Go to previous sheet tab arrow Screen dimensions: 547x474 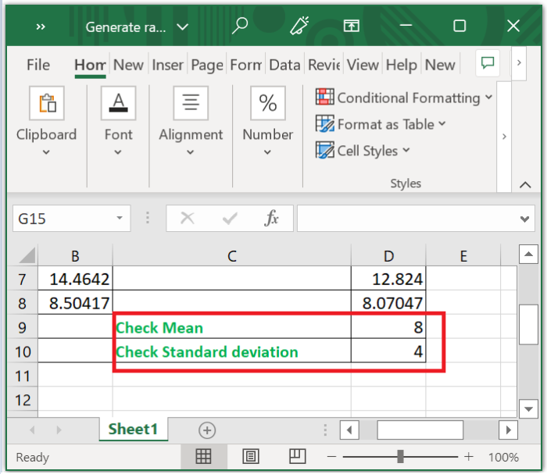tap(32, 430)
